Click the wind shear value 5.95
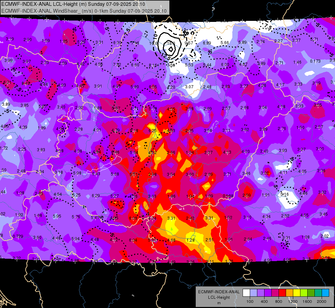 click(x=57, y=216)
